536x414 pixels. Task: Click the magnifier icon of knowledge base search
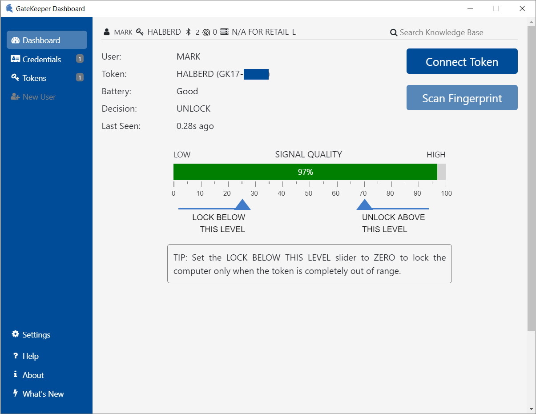(394, 32)
